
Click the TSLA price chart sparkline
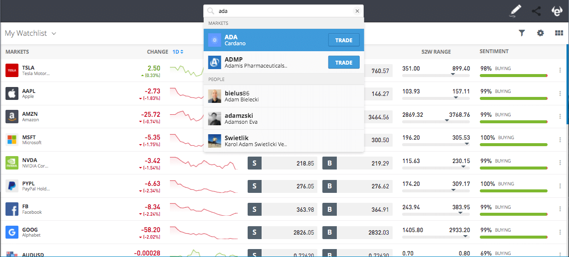point(186,70)
